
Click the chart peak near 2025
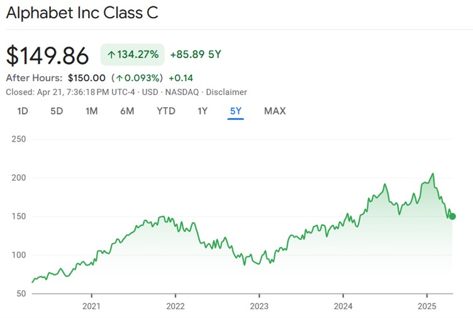433,174
